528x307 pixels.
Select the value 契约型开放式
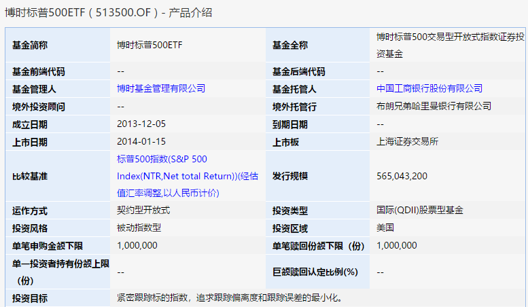pos(143,210)
